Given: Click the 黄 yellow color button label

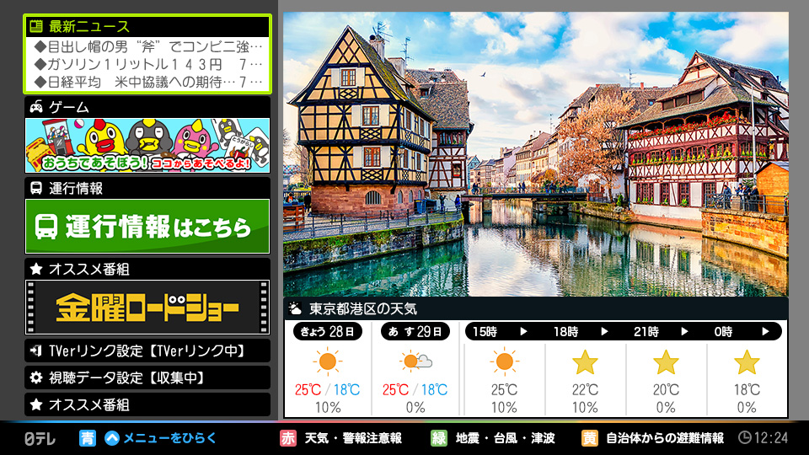Looking at the screenshot, I should point(590,438).
